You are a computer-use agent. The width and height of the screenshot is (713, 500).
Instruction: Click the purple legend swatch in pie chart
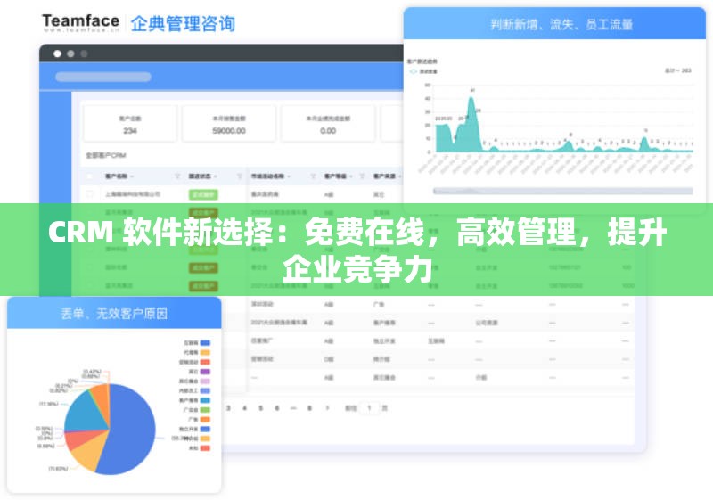pos(205,372)
